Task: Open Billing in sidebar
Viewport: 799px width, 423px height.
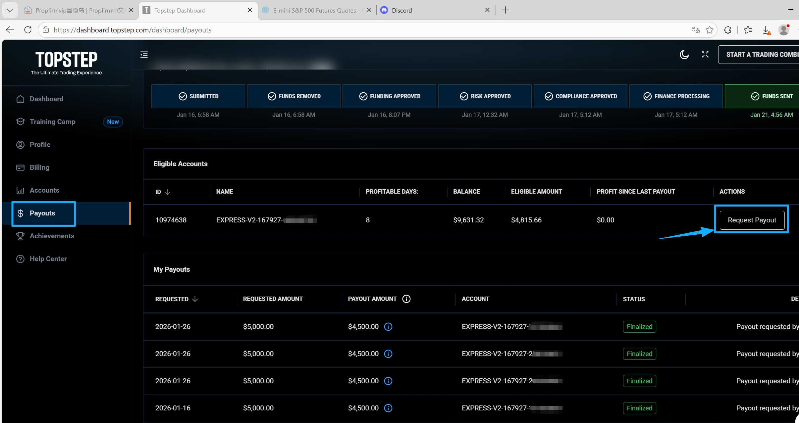Action: tap(66, 167)
